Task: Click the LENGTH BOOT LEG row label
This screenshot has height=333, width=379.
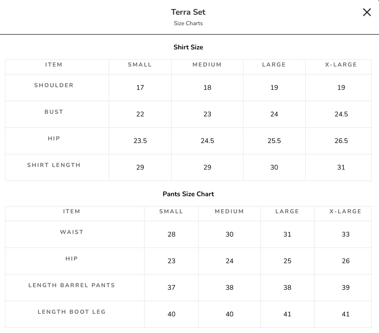Action: pos(72,312)
